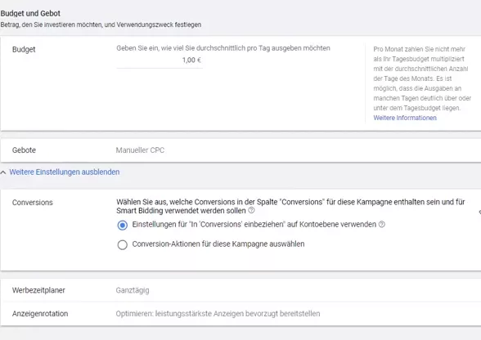The height and width of the screenshot is (340, 481).
Task: Click the daily budget input field showing 1,00 €
Action: [160, 60]
